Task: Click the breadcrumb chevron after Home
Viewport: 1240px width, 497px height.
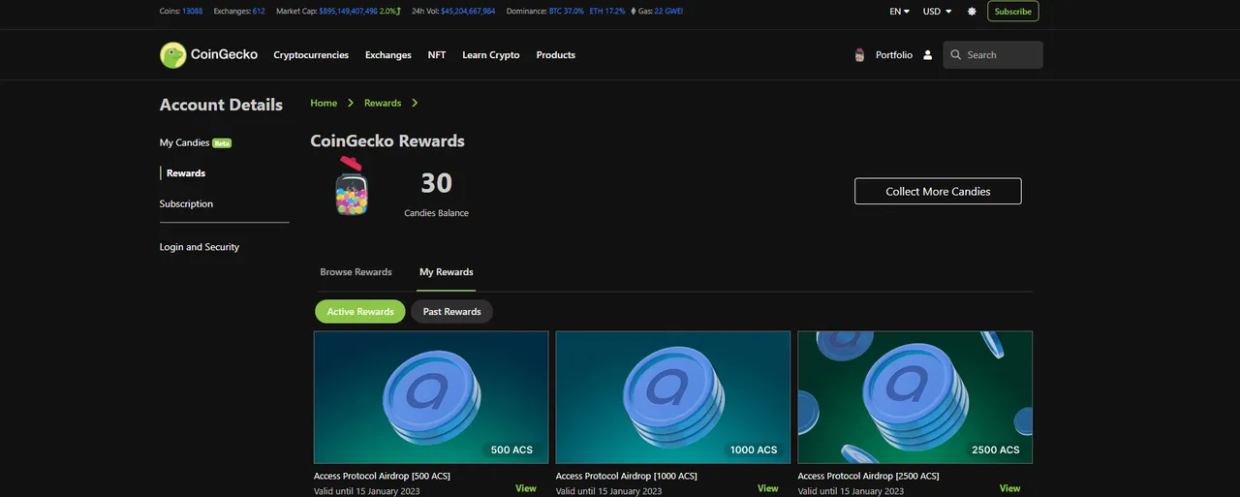Action: (351, 103)
